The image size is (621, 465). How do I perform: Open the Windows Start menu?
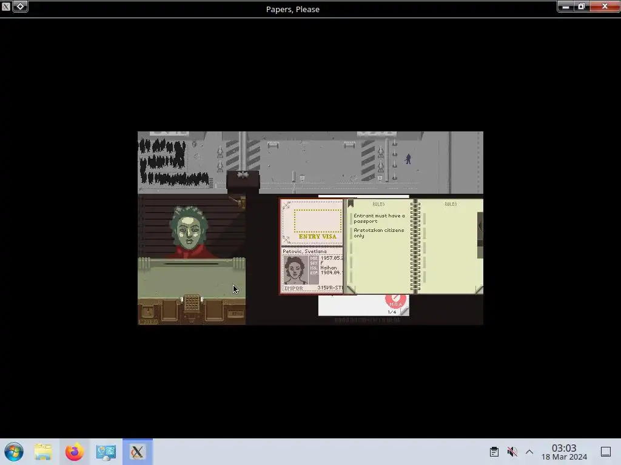[14, 452]
